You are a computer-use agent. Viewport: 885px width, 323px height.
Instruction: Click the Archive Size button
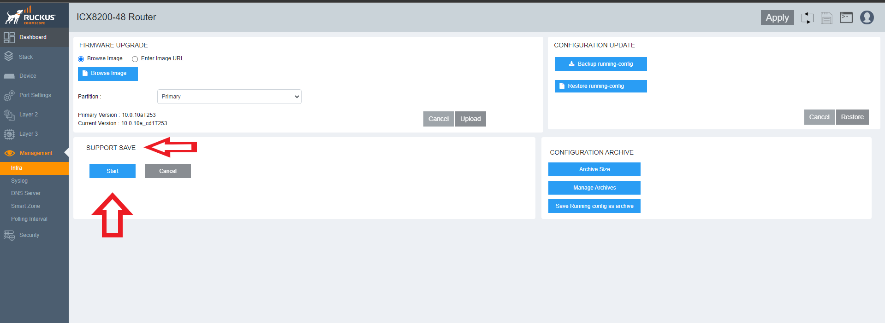tap(594, 169)
